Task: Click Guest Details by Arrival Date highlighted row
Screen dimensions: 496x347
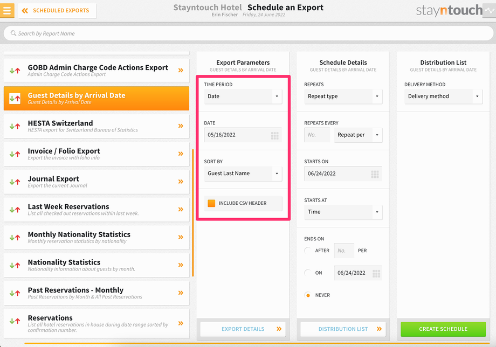Action: [97, 98]
